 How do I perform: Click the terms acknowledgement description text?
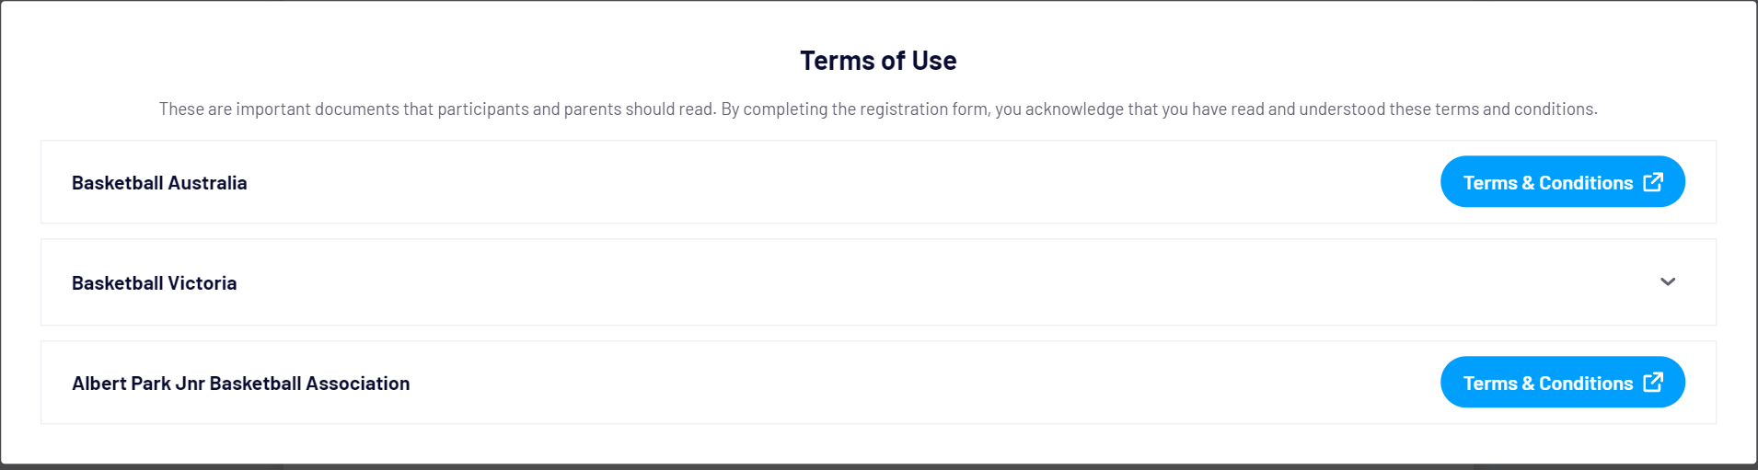point(878,109)
